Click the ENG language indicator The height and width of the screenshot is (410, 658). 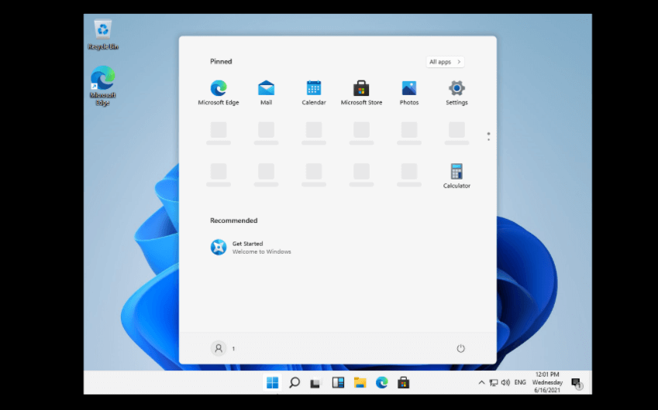click(x=520, y=382)
